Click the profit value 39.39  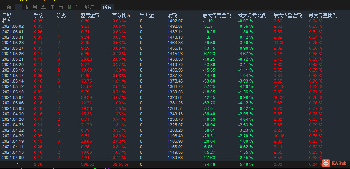click(86, 97)
